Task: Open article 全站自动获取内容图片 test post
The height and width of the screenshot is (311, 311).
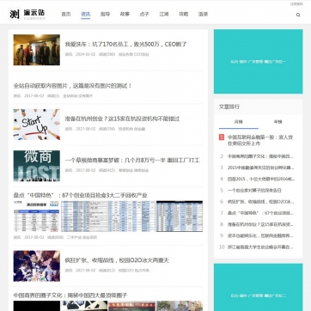Action: (72, 86)
